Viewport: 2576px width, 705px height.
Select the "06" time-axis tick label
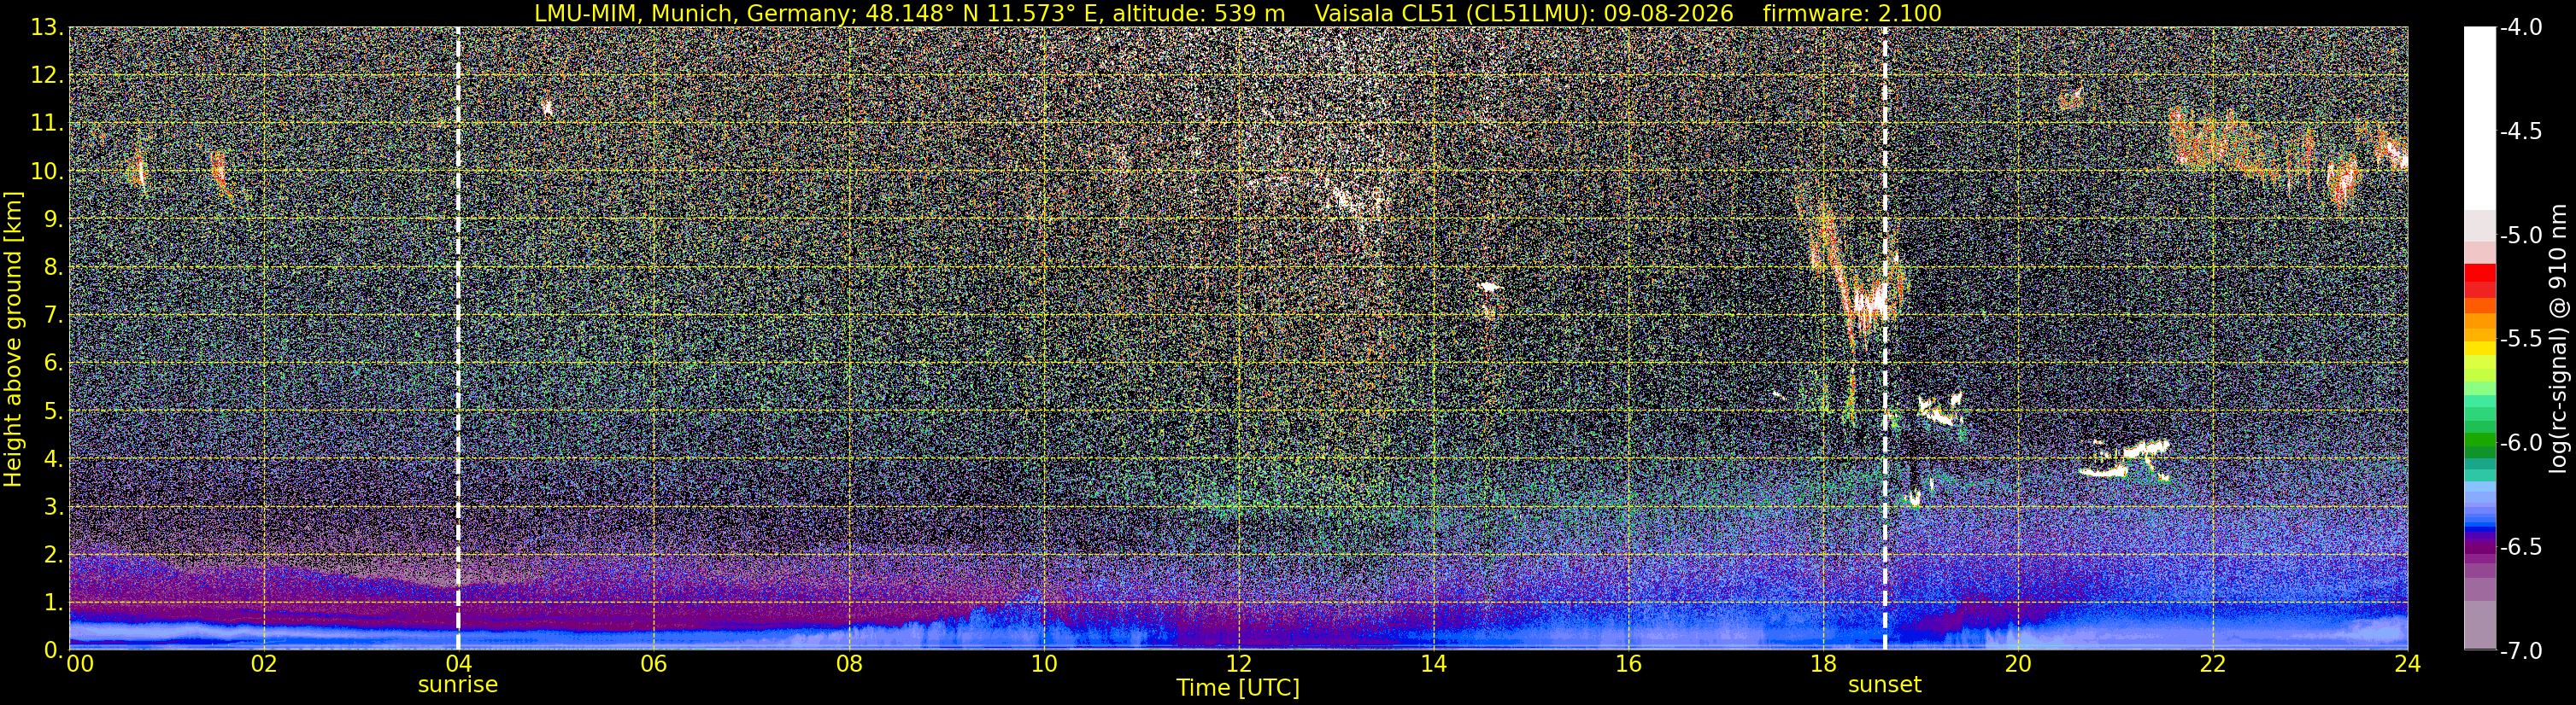[x=653, y=664]
